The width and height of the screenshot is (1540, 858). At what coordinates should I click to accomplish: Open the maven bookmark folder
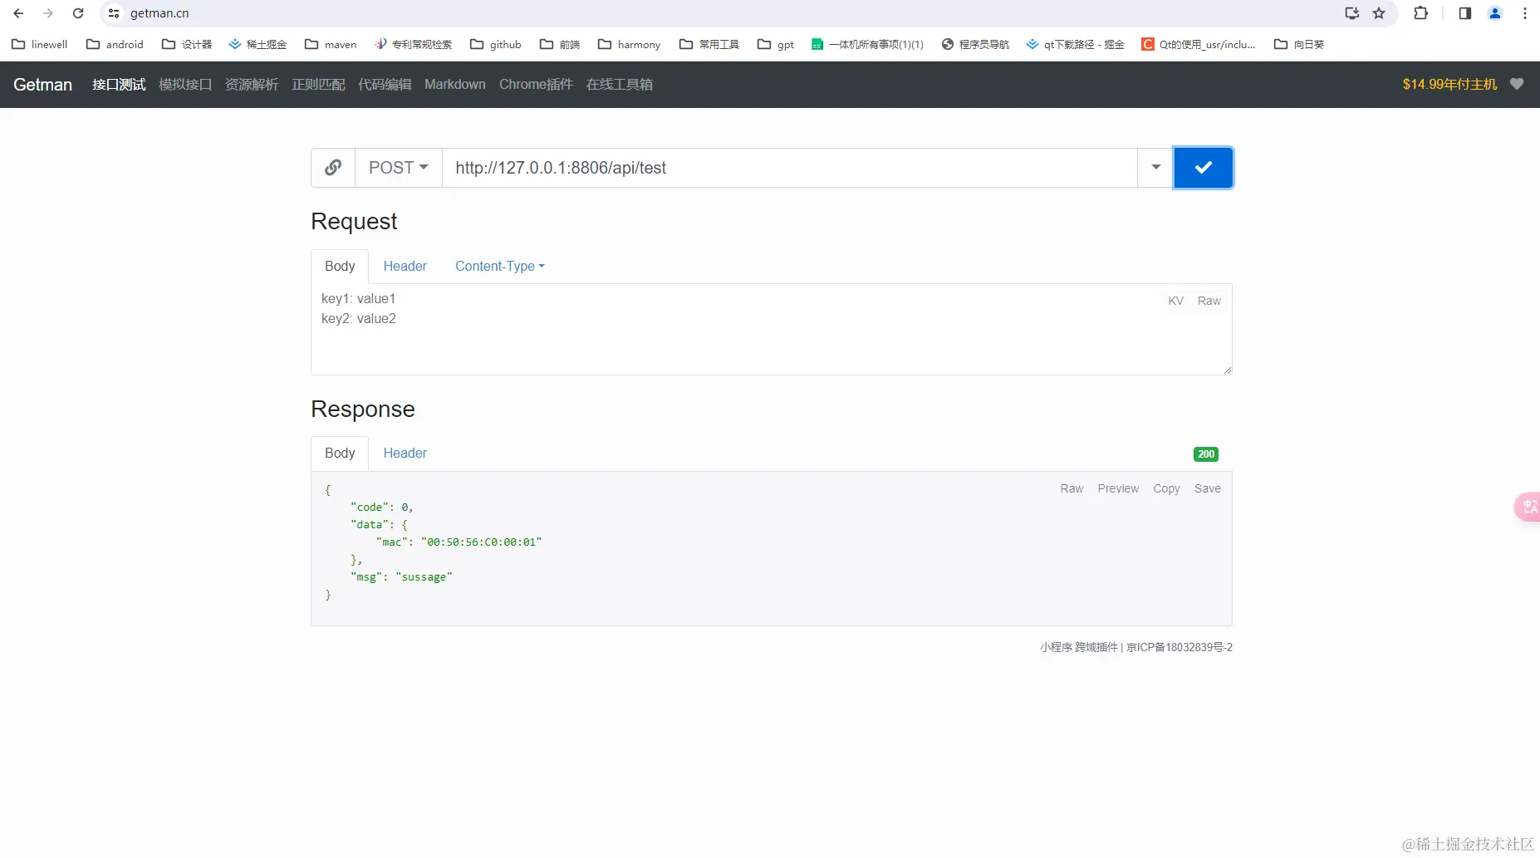tap(331, 44)
